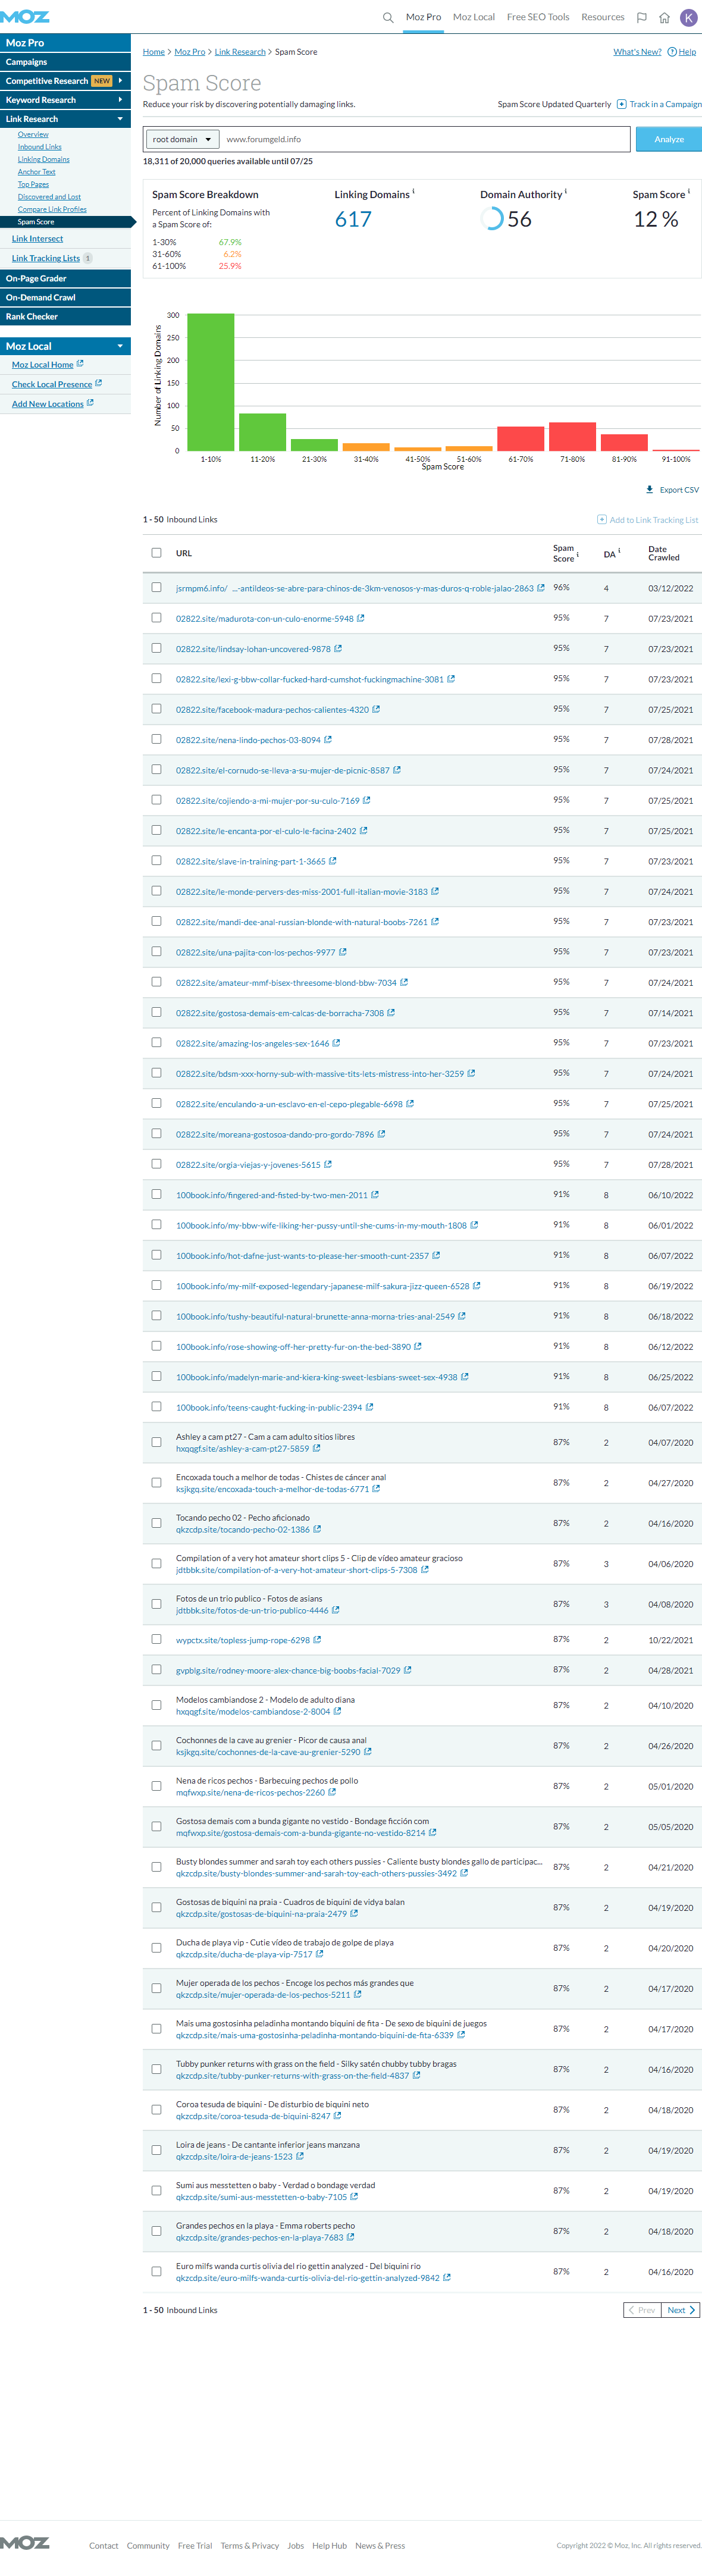Click the green 1-10% spam score bar
Screen dimensions: 702x2576
pos(211,382)
